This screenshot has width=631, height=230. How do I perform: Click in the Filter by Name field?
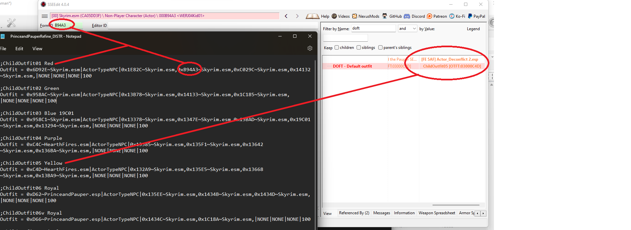(x=373, y=29)
